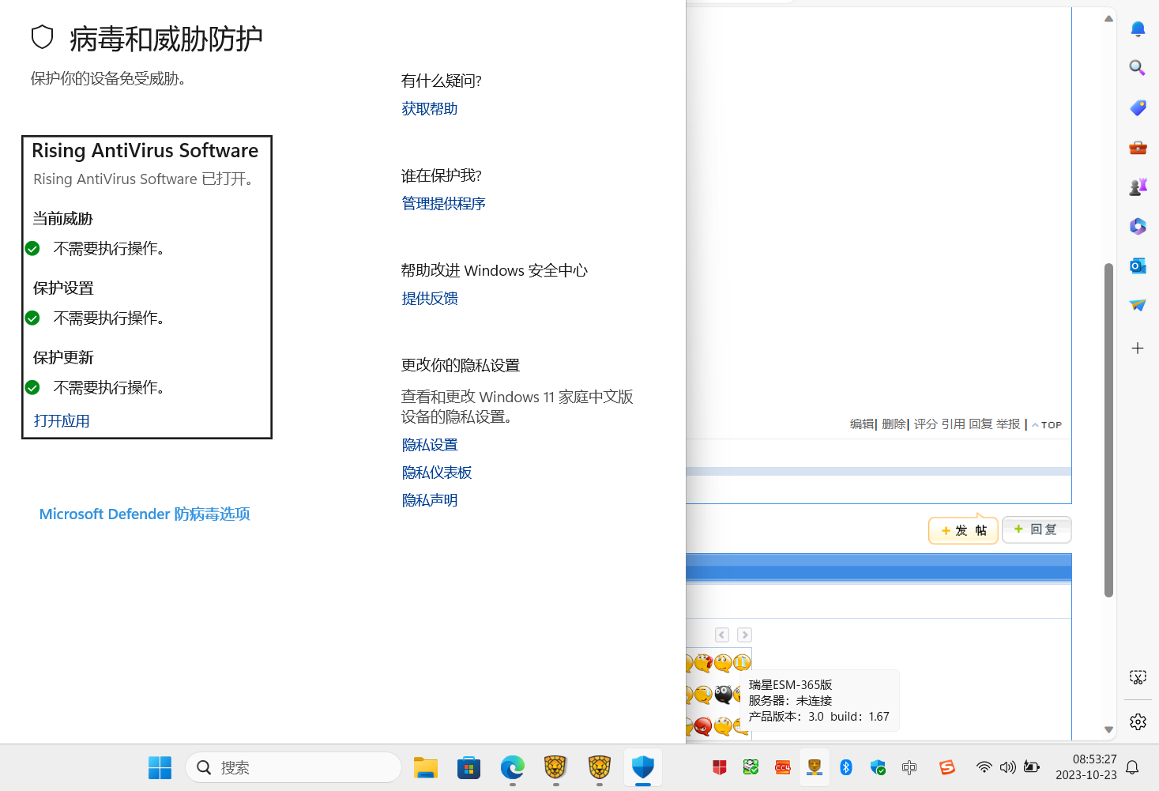Open the Rising lion icon beside Edge
Image resolution: width=1159 pixels, height=791 pixels.
[x=556, y=767]
